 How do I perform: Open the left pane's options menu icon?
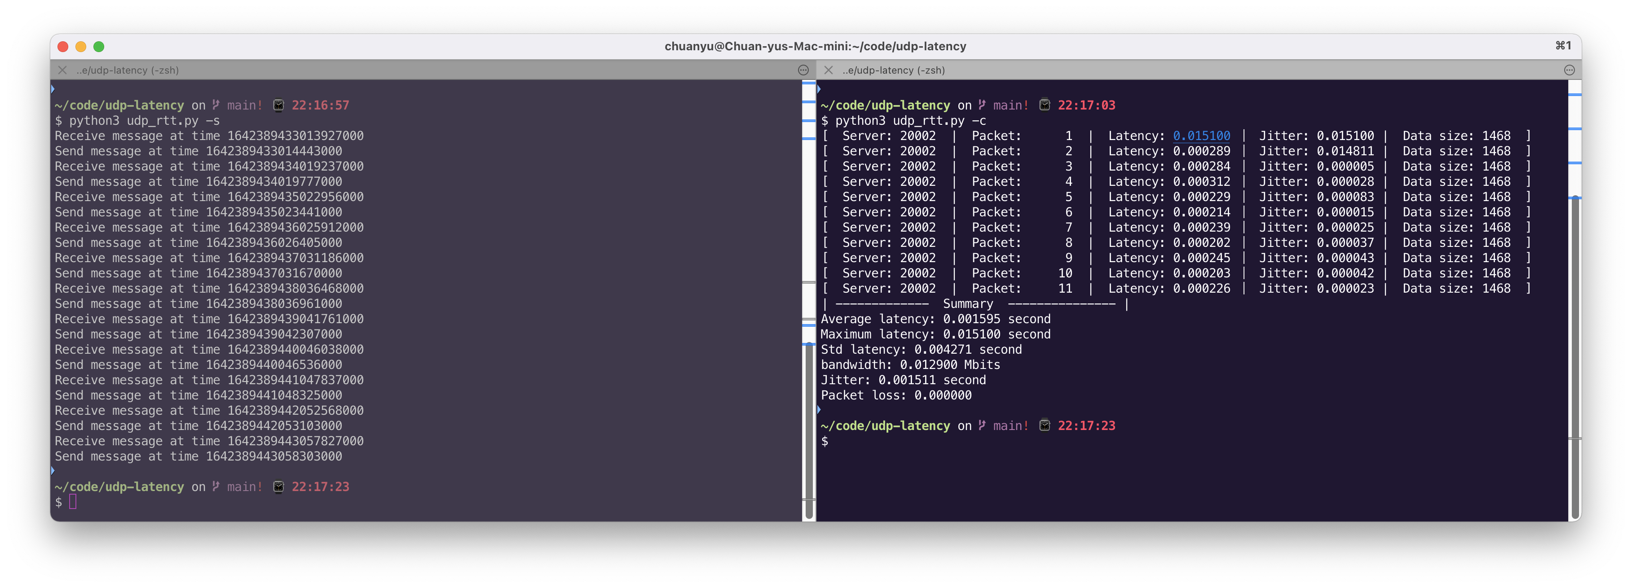click(803, 70)
